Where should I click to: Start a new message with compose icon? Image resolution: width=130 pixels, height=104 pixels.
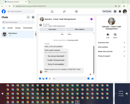pyautogui.click(x=33, y=17)
